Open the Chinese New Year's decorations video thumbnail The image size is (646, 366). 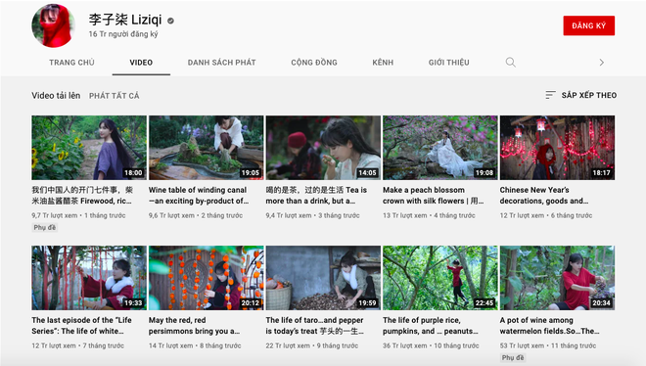tap(557, 148)
